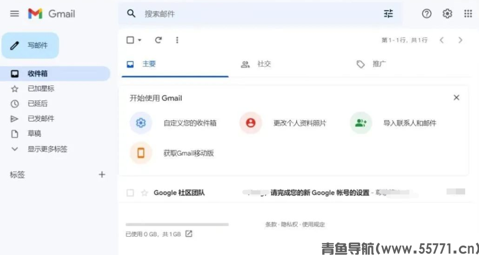Go to the previous page arrow
Viewport: 479px width, 255px height.
coord(442,40)
